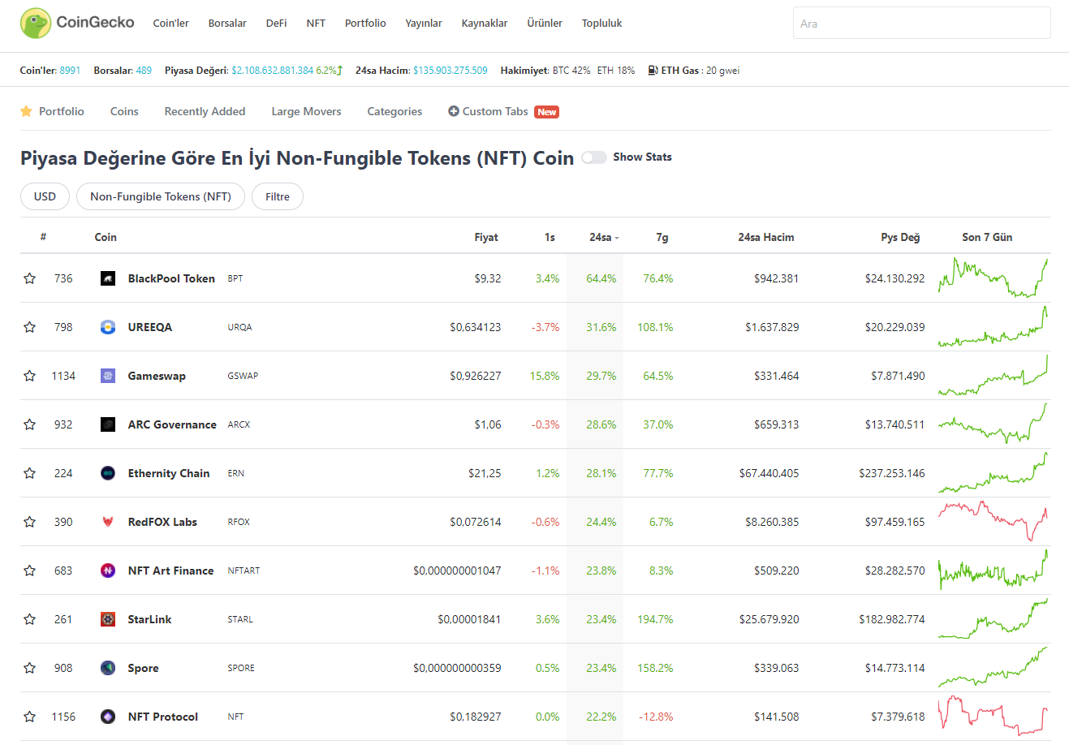Screen dimensions: 1069x745
Task: Sort by the 24sa Hacim column
Action: tap(766, 237)
